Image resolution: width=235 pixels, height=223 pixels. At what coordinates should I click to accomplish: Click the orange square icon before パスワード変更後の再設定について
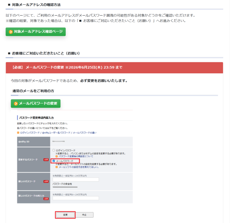pos(57,156)
